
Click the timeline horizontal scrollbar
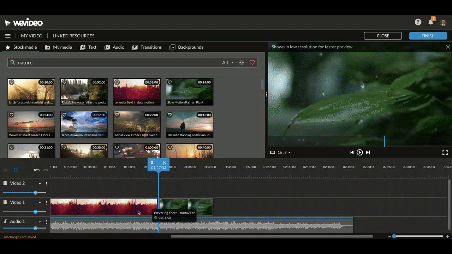272,236
